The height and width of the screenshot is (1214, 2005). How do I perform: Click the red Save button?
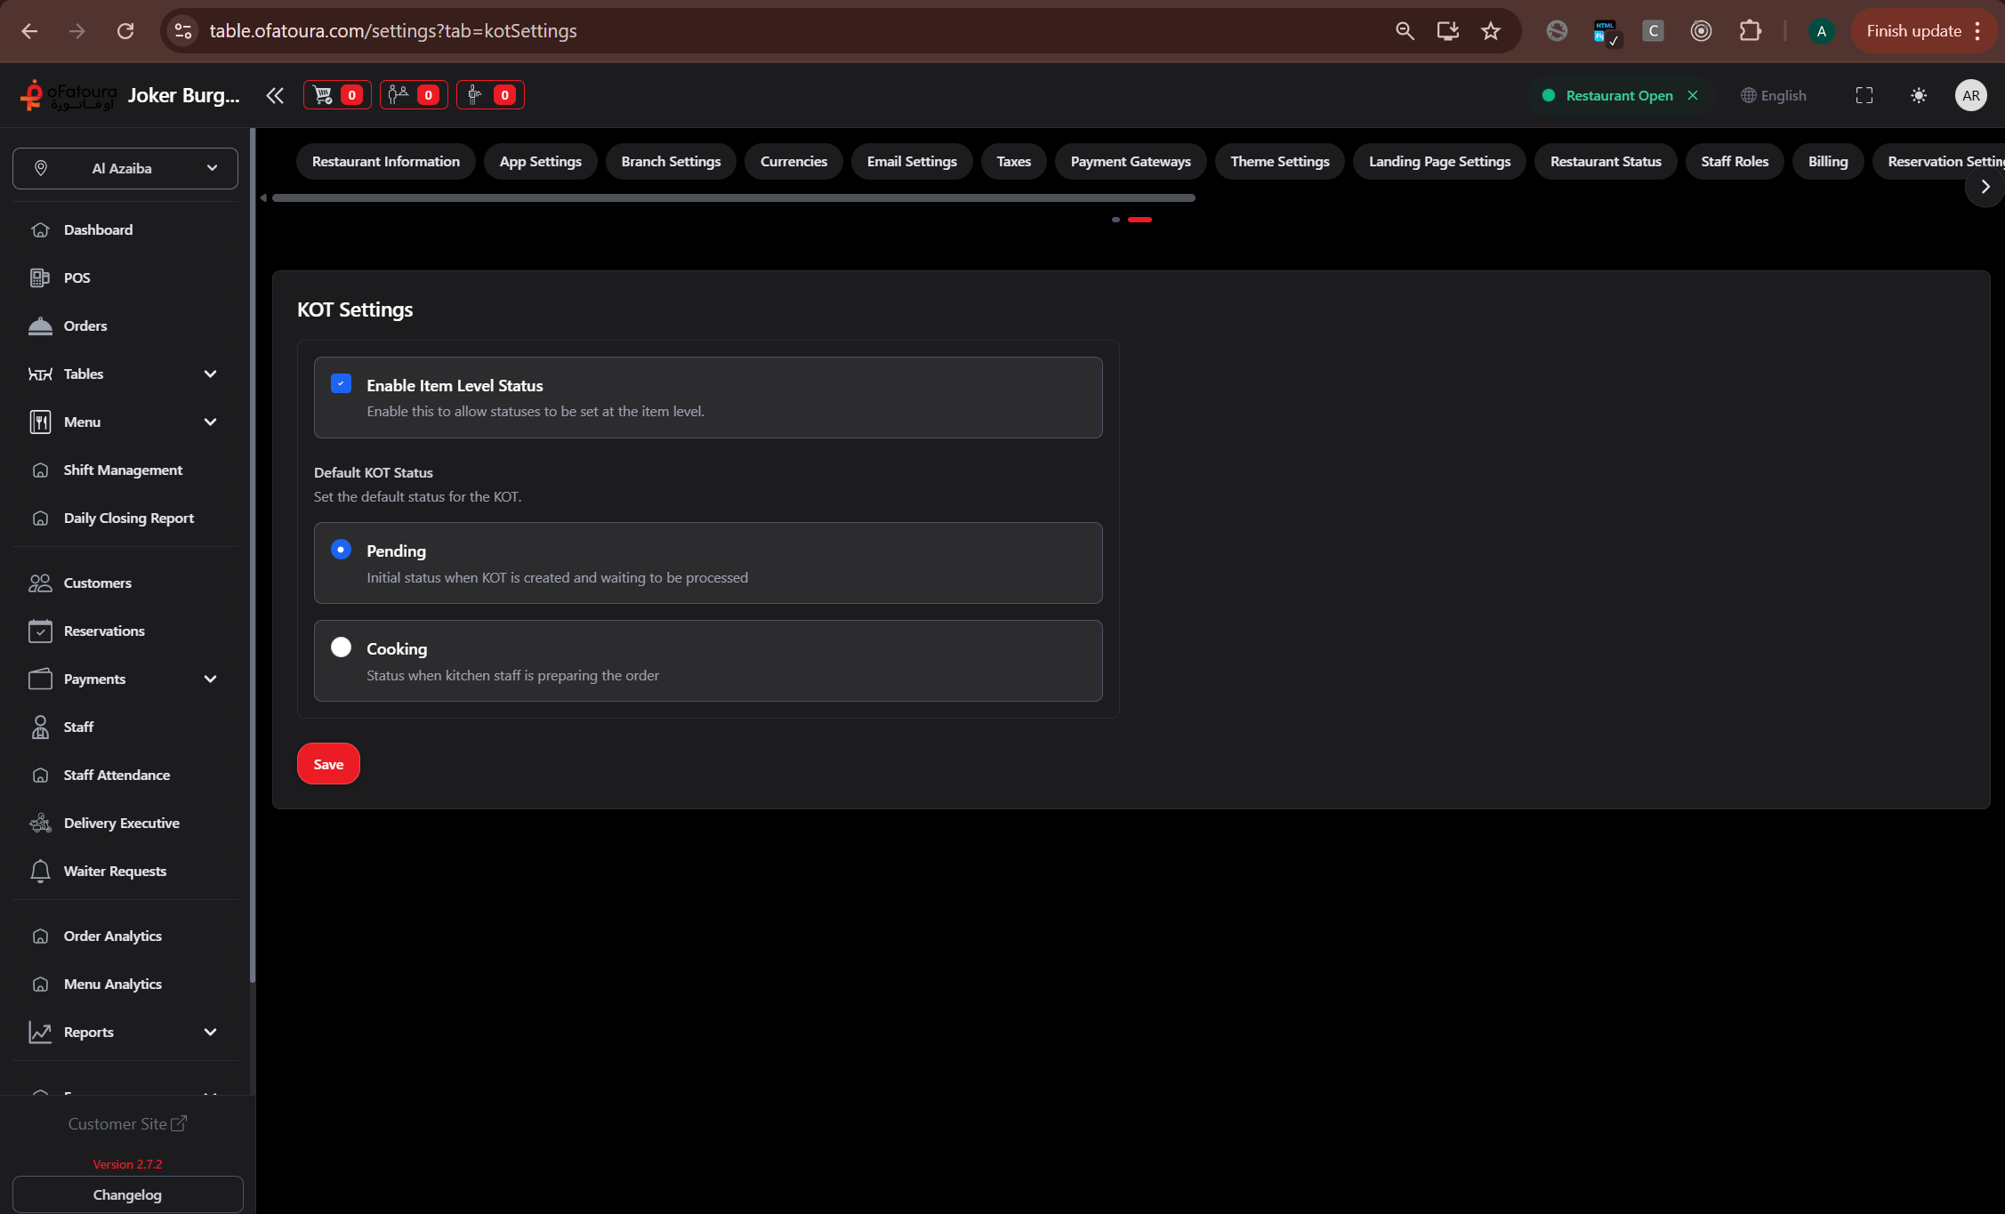click(x=328, y=763)
